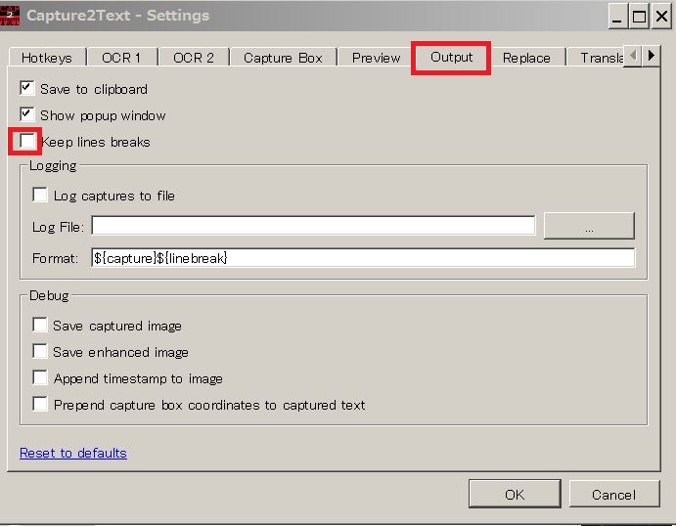676x526 pixels.
Task: Click the Log File: label
Action: tap(58, 227)
